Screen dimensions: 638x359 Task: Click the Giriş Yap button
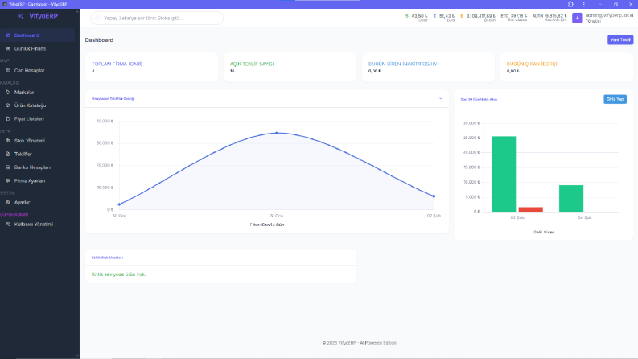point(615,99)
